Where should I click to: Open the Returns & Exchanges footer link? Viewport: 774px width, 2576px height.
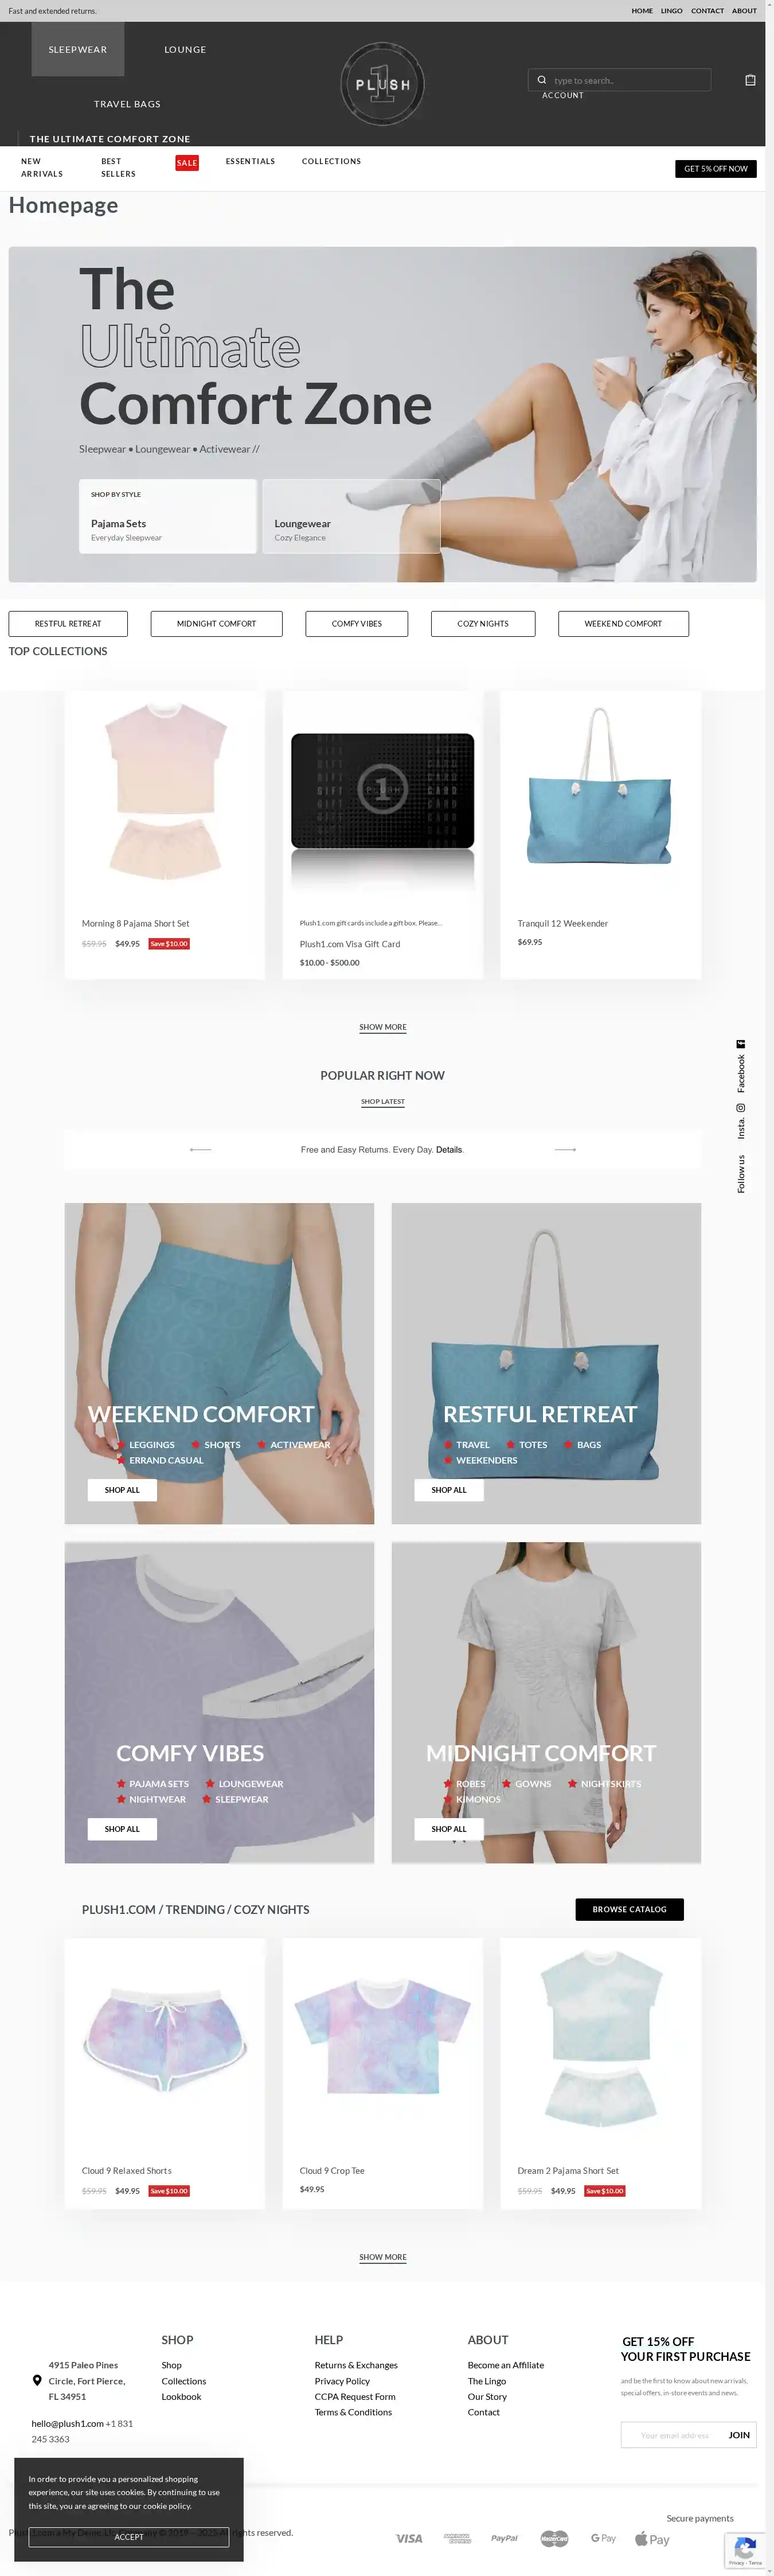(355, 2365)
